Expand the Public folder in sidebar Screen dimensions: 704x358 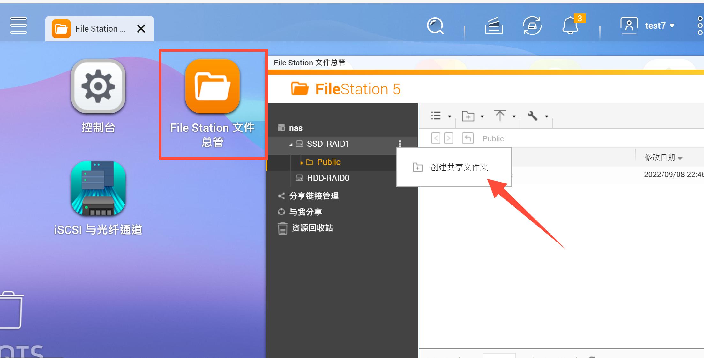pyautogui.click(x=301, y=162)
